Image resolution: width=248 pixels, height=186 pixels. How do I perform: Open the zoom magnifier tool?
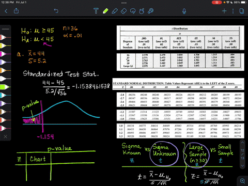[x=242, y=181]
